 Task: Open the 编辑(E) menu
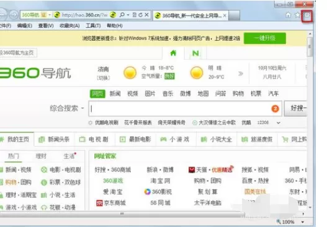25,25
